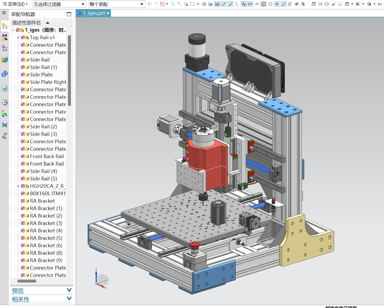The image size is (384, 308).
Task: Click the point on face snap icon
Action: 290,4
